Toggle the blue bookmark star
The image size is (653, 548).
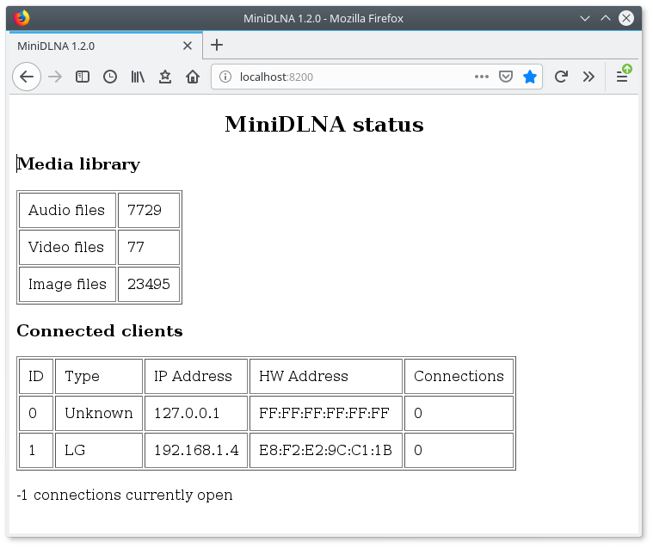[x=530, y=77]
